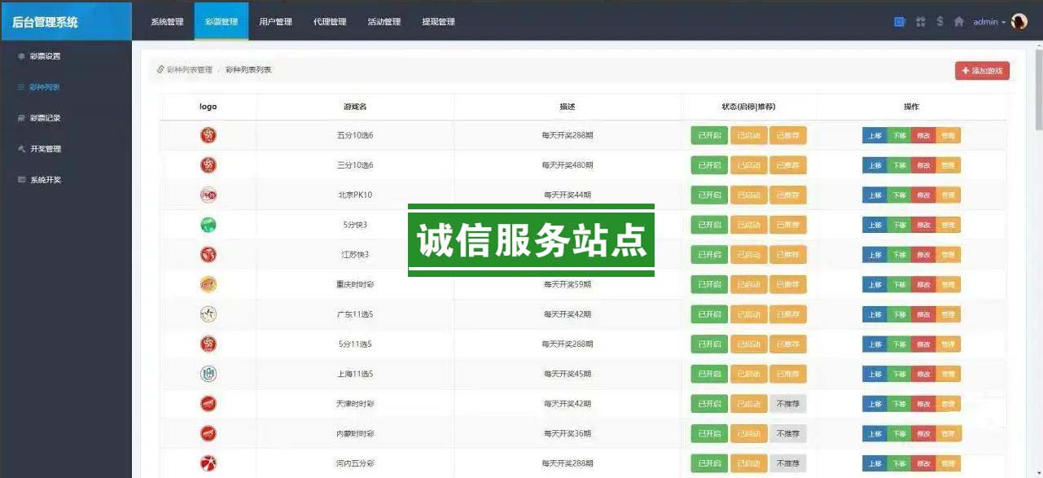This screenshot has width=1043, height=478.
Task: Open the gift icon in the top bar
Action: click(x=921, y=22)
